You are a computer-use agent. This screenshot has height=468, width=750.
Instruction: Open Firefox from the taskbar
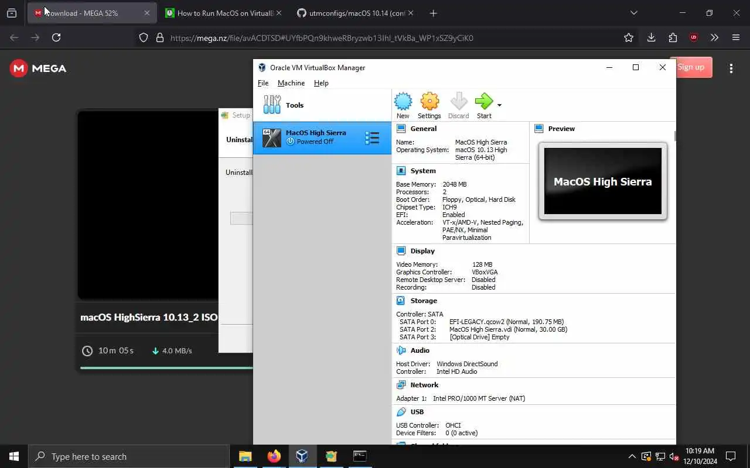[x=274, y=456]
